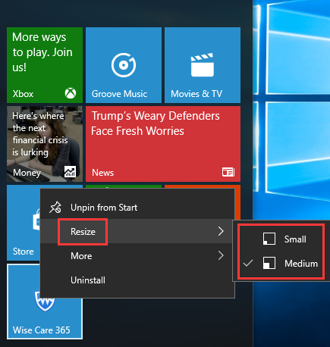
Task: Open Trump's Weary Defenders news headline
Action: pyautogui.click(x=156, y=123)
